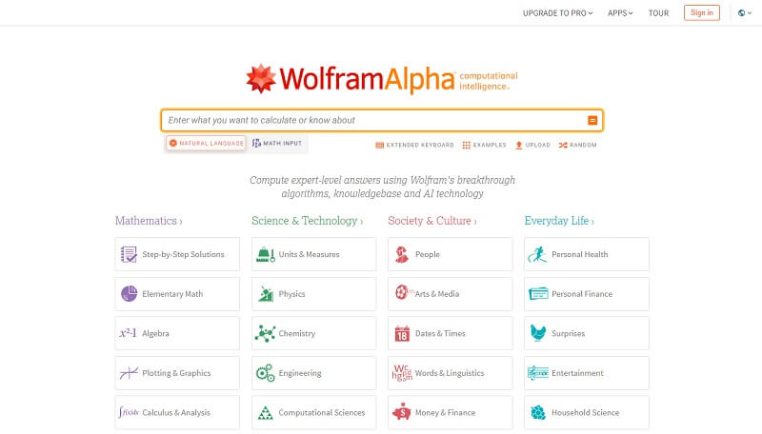Open Dates & Times topic

point(450,333)
